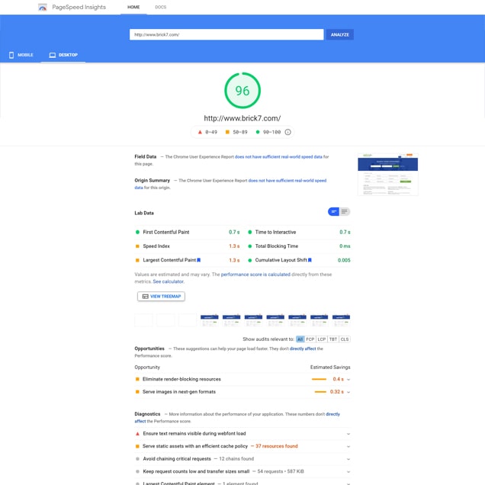485x485 pixels.
Task: Expand Ensure text remains visible during webfont load
Action: tap(348, 434)
